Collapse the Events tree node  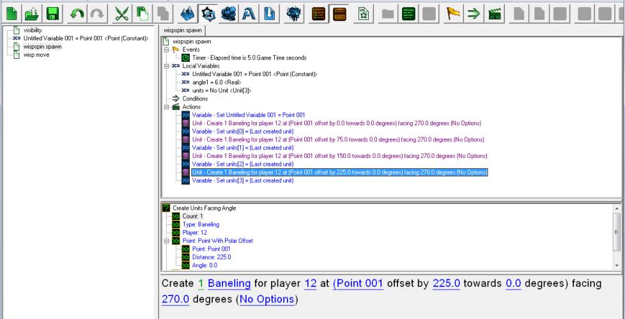[166, 49]
